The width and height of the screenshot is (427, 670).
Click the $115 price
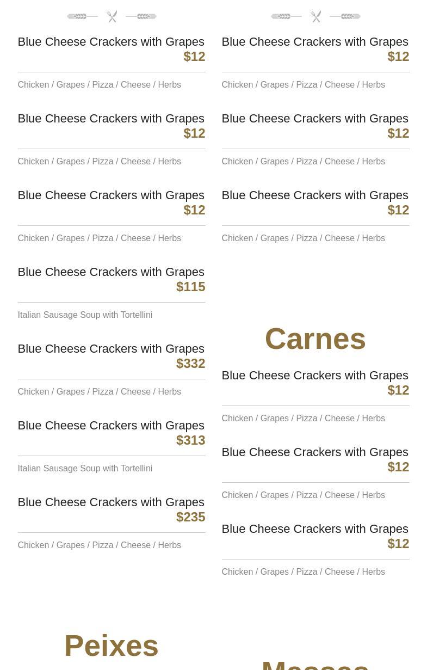tap(190, 287)
